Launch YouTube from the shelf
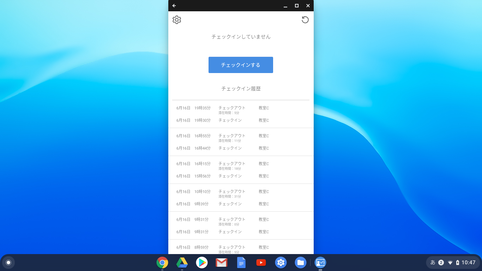 click(x=261, y=263)
